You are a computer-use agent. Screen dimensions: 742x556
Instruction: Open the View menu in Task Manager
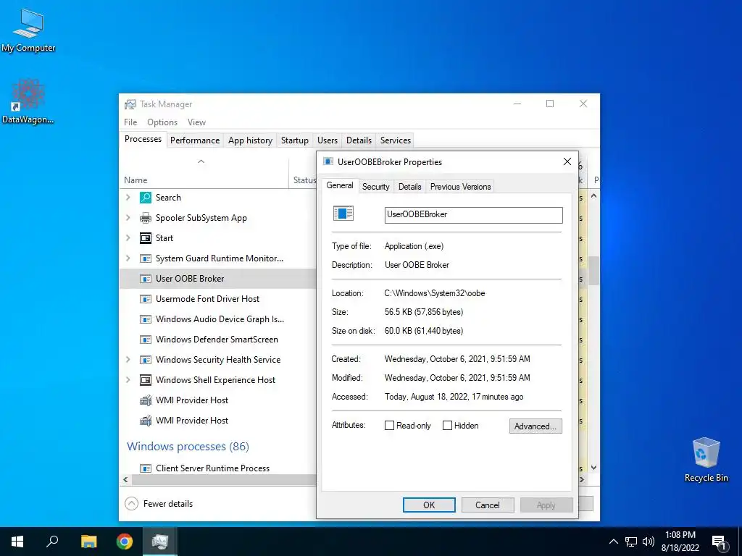[x=196, y=122]
